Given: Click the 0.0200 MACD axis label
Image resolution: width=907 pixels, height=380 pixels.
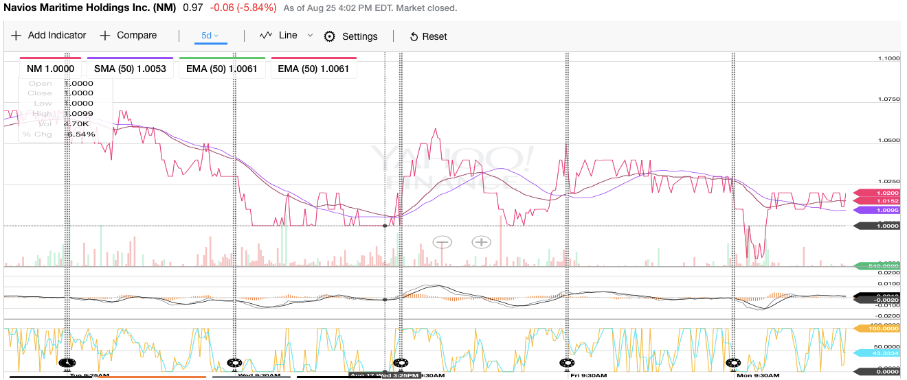Looking at the screenshot, I should coord(888,272).
